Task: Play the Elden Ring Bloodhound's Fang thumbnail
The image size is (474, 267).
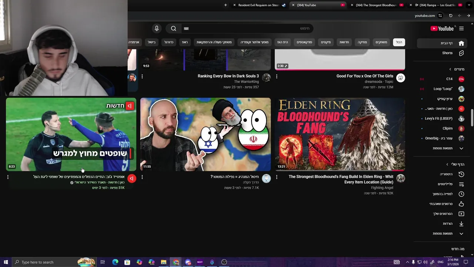Action: click(x=340, y=135)
